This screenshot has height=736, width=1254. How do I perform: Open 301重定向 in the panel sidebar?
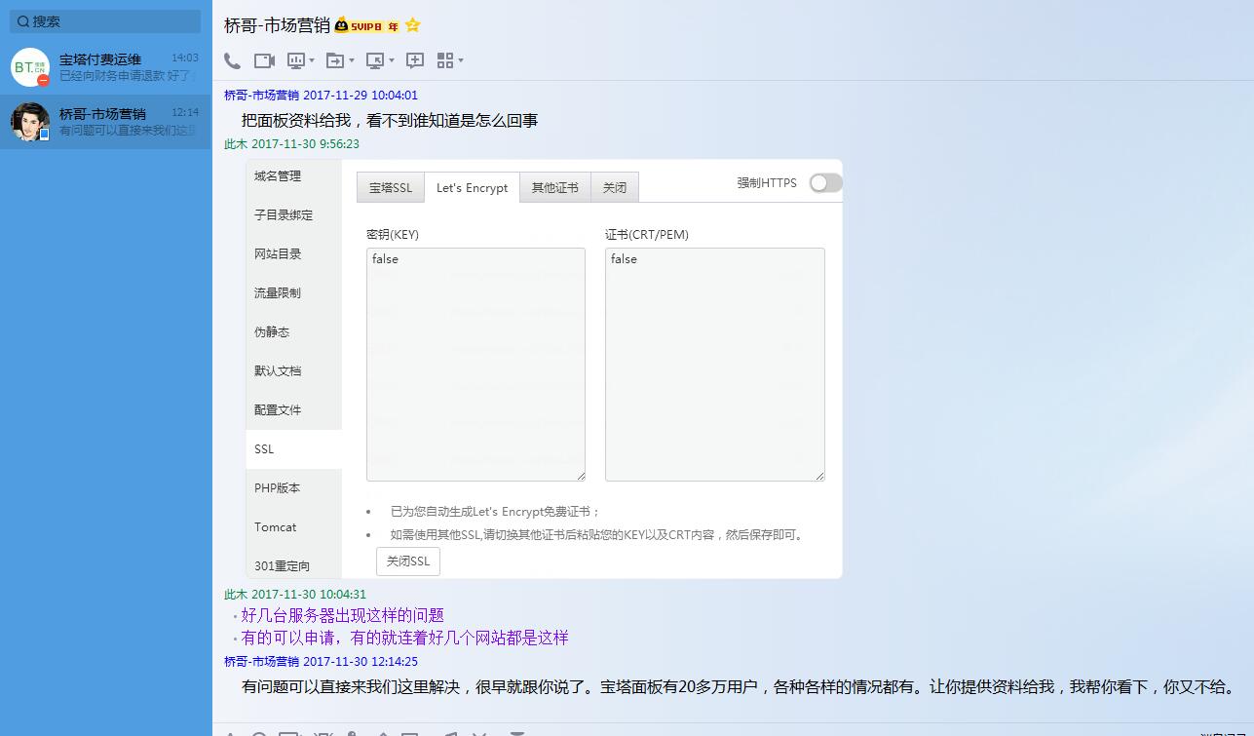294,565
